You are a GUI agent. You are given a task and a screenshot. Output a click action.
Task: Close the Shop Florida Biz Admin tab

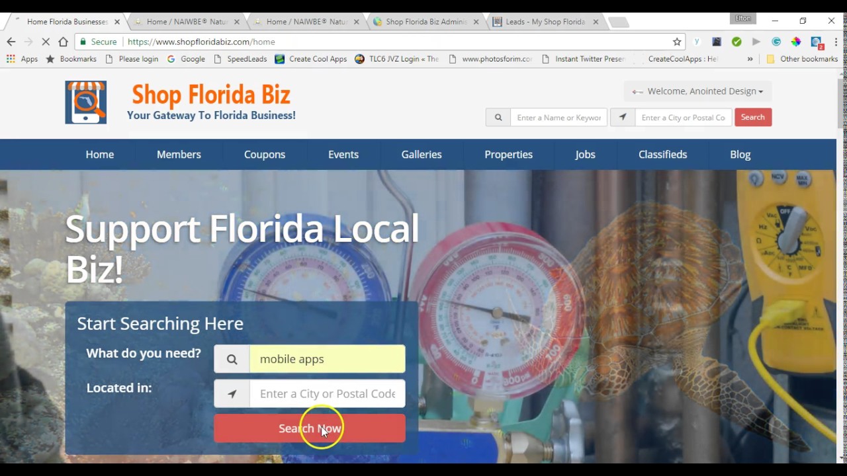[x=476, y=22]
